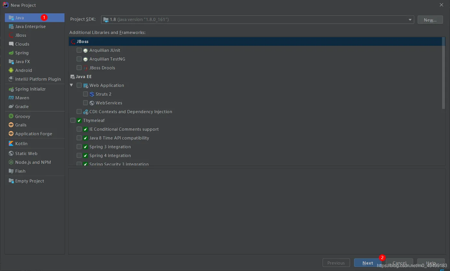The width and height of the screenshot is (450, 271).
Task: Select Java Enterprise project type
Action: [x=35, y=26]
